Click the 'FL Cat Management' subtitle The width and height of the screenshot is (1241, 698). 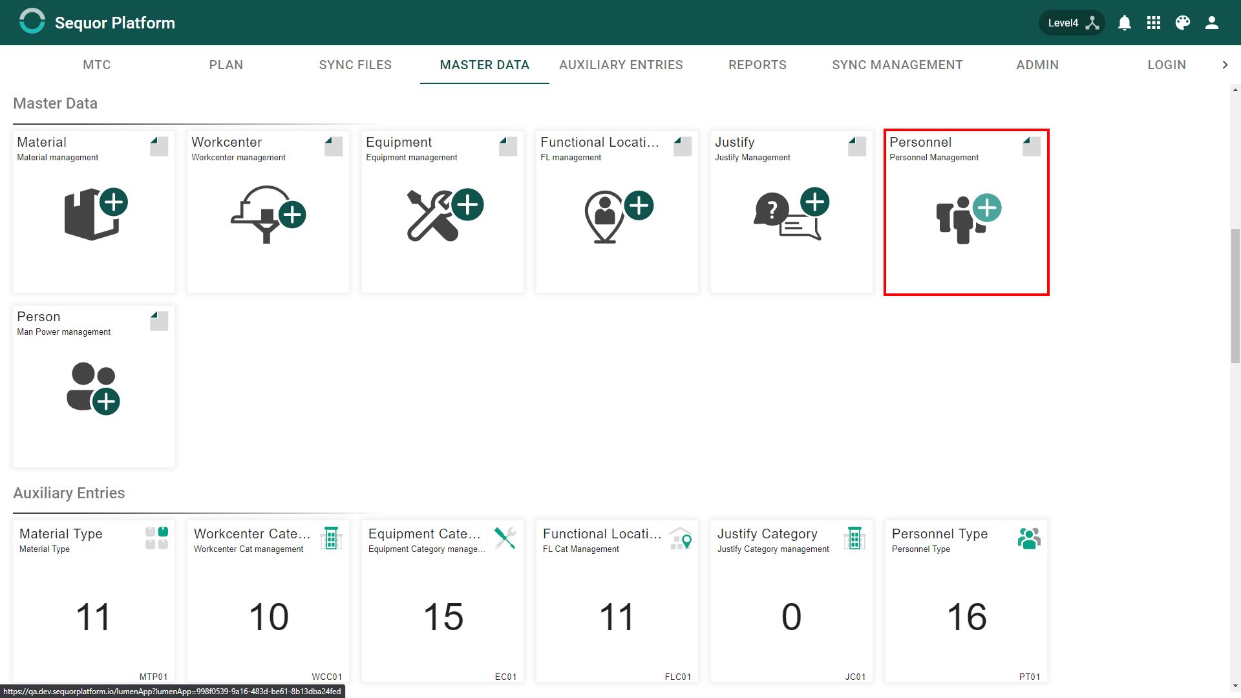[581, 549]
